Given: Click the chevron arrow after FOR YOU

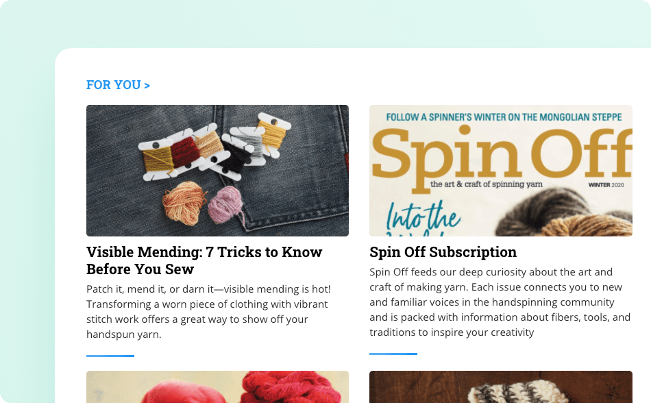Looking at the screenshot, I should 147,86.
